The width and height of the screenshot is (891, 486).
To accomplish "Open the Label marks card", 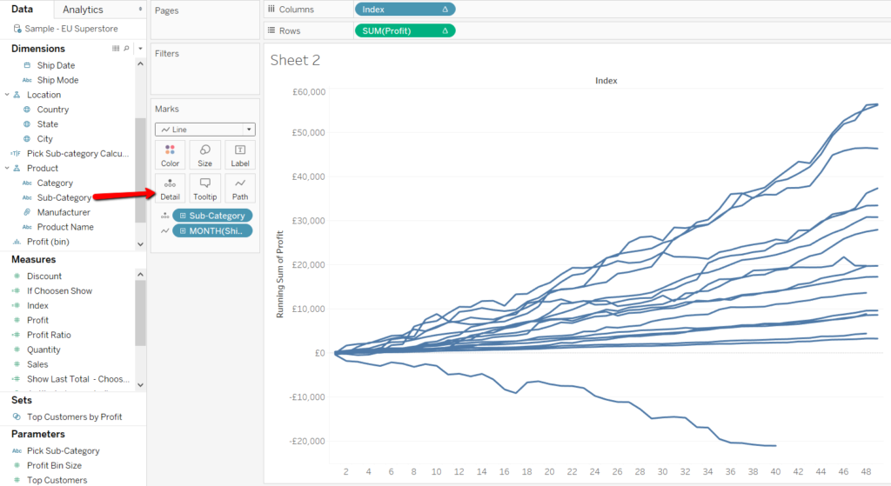I will pos(240,155).
